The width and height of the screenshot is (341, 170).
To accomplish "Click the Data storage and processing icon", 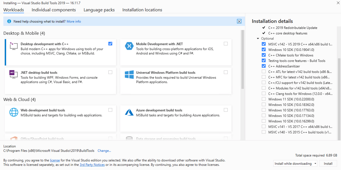I will (x=130, y=139).
